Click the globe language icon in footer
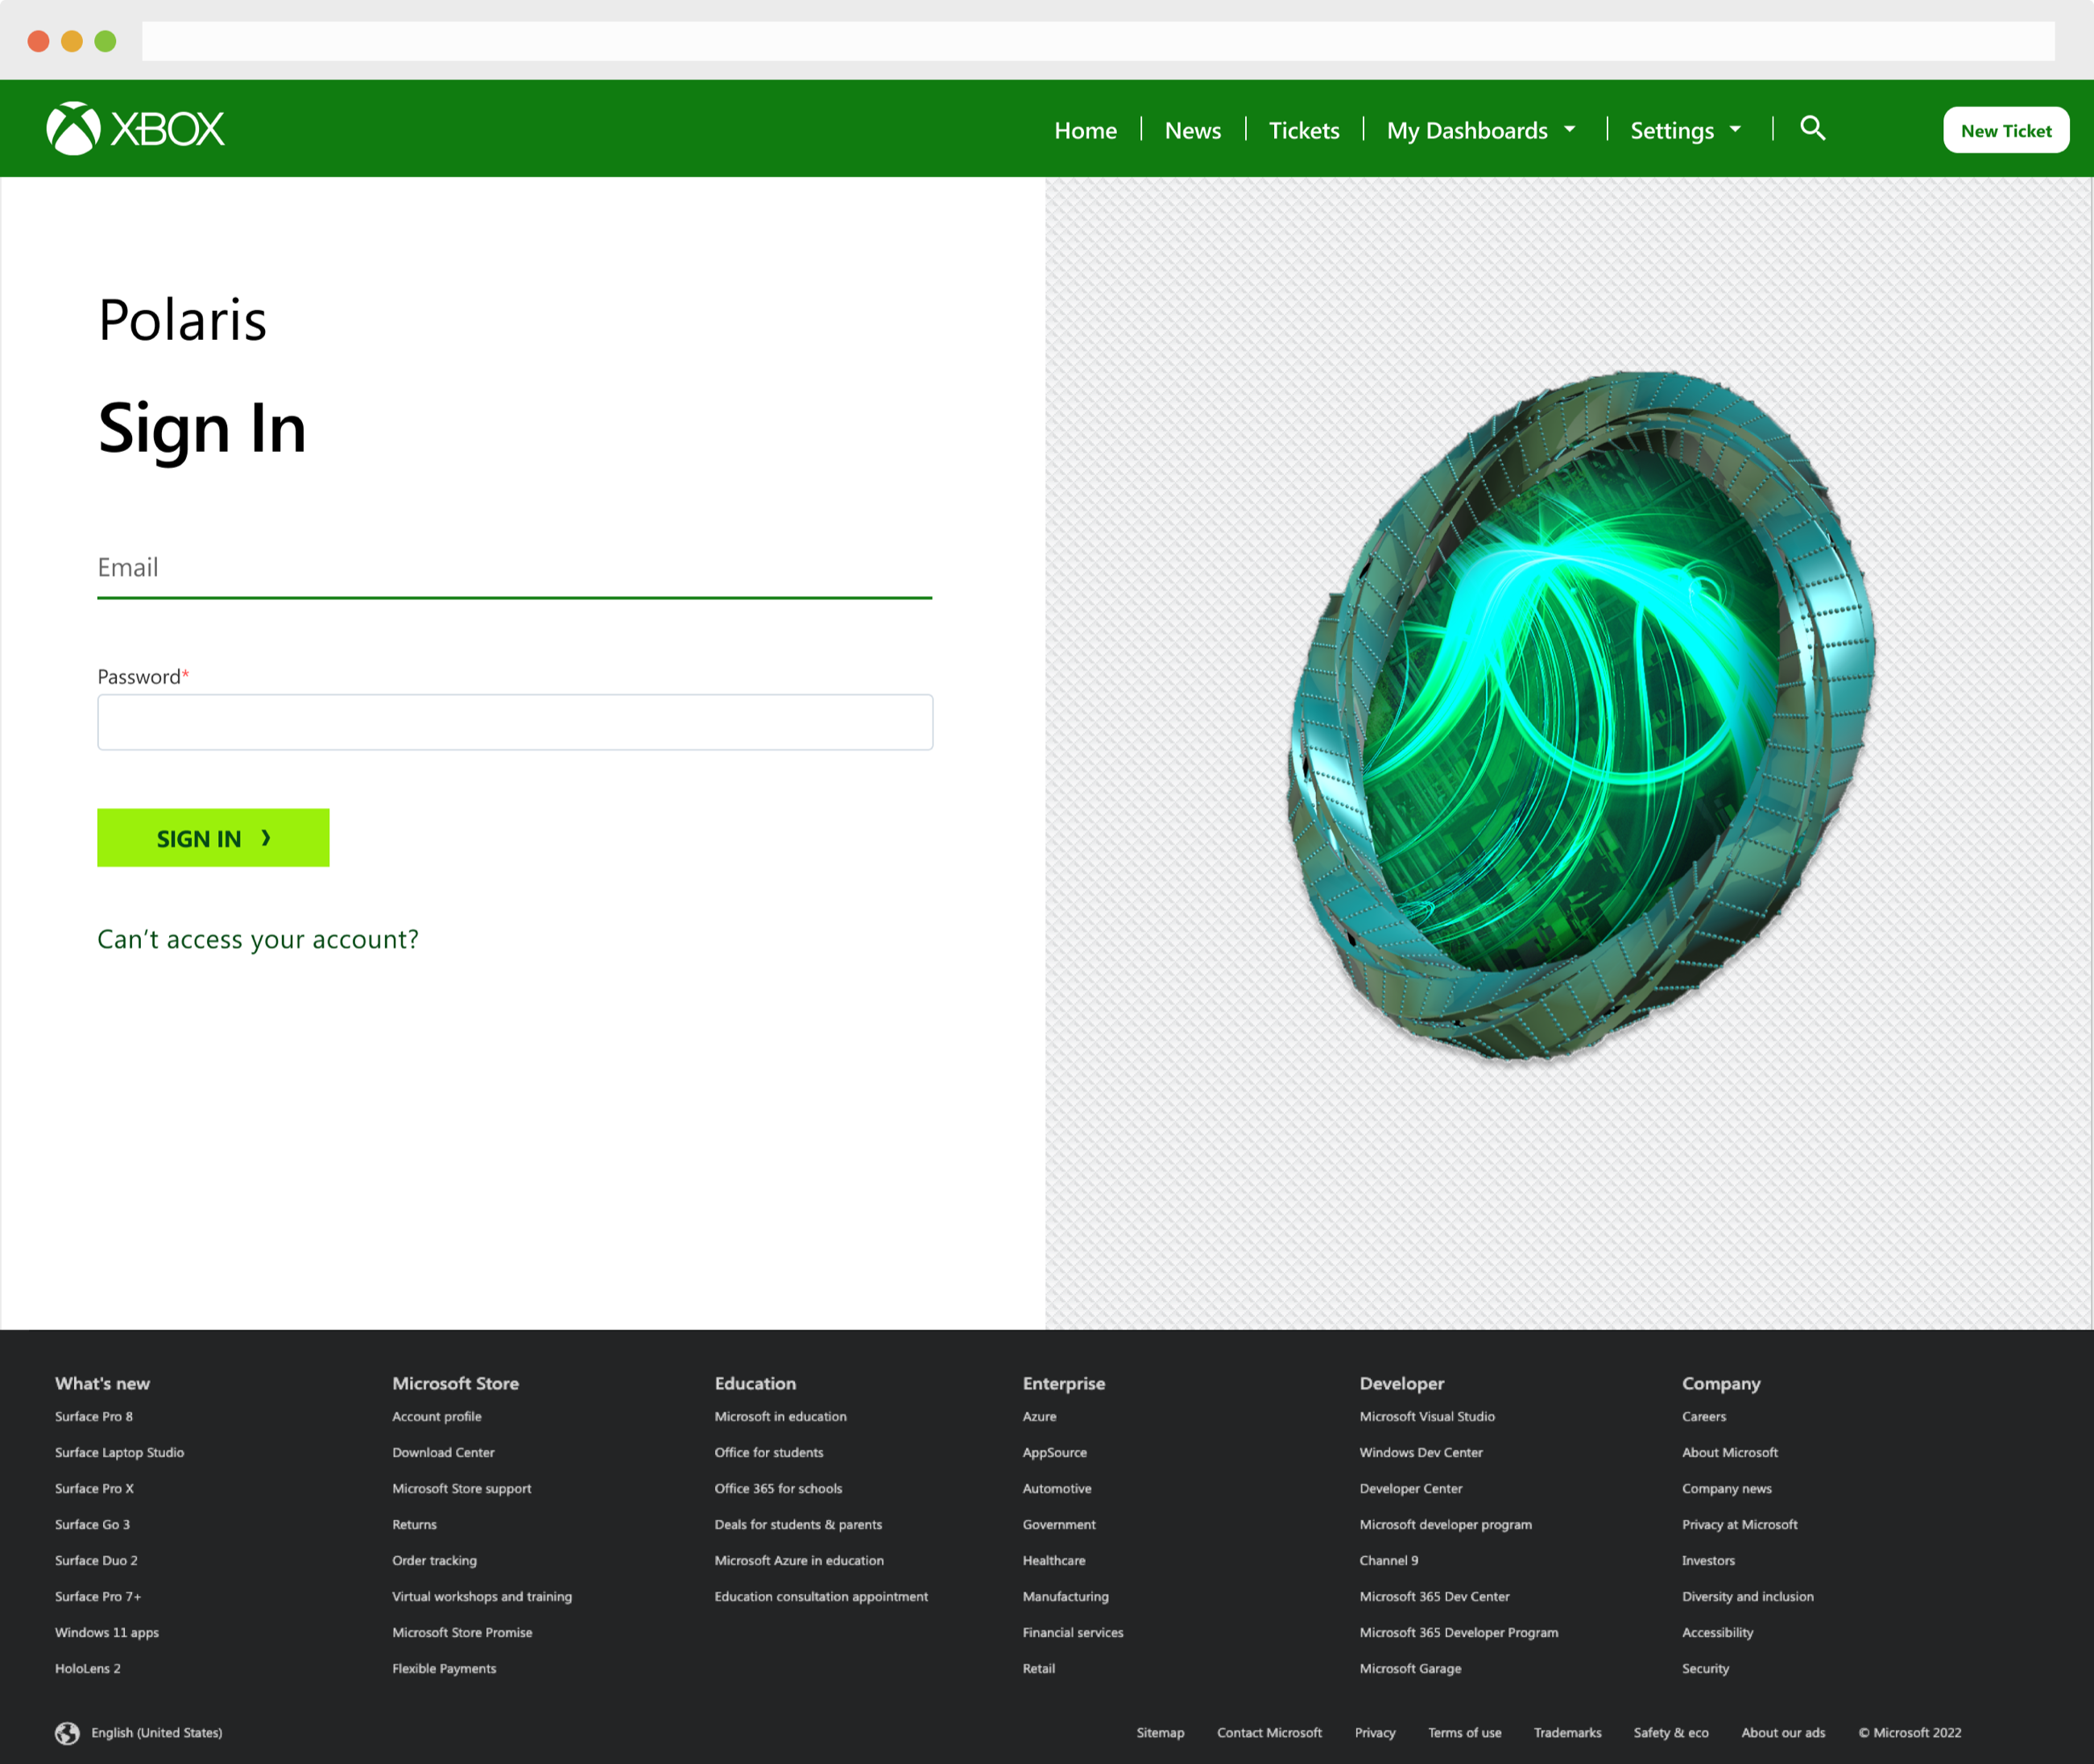The height and width of the screenshot is (1764, 2094). [67, 1733]
